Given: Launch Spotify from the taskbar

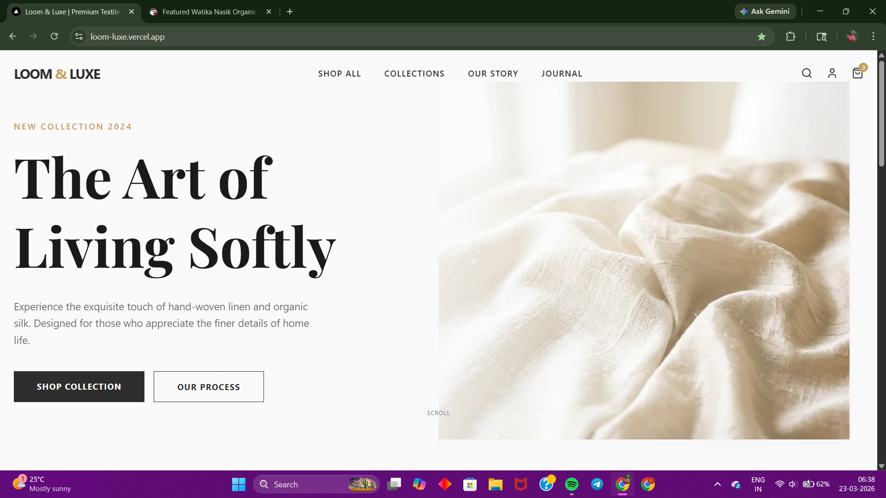Looking at the screenshot, I should pyautogui.click(x=572, y=484).
